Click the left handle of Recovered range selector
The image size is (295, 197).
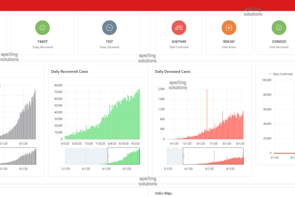[x=108, y=156]
